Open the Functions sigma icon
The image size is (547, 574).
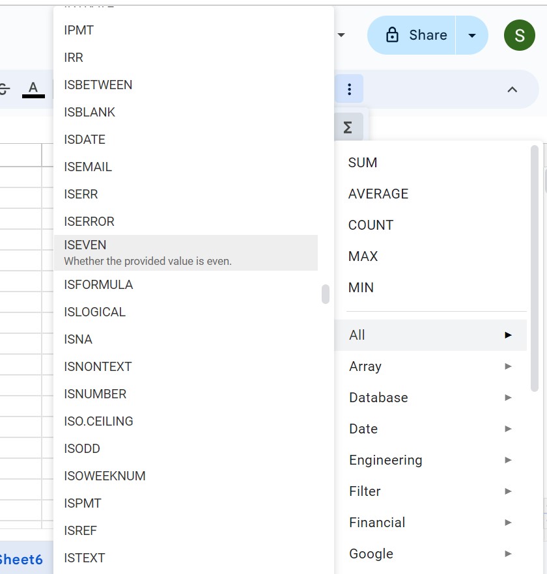[348, 128]
